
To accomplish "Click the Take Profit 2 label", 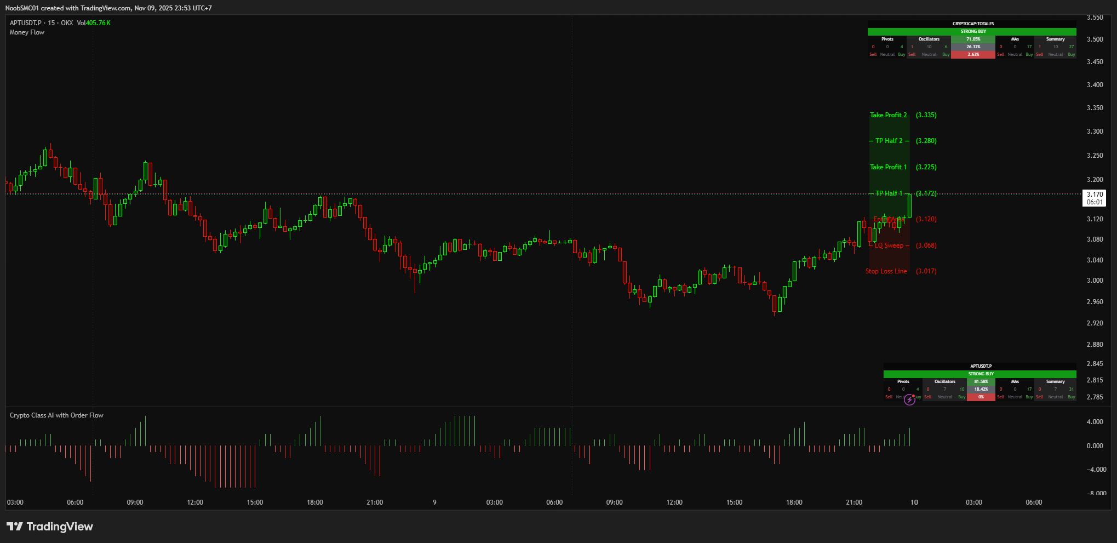I will (888, 115).
